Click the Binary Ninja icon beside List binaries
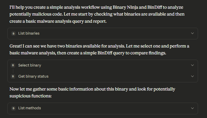 tap(13, 34)
